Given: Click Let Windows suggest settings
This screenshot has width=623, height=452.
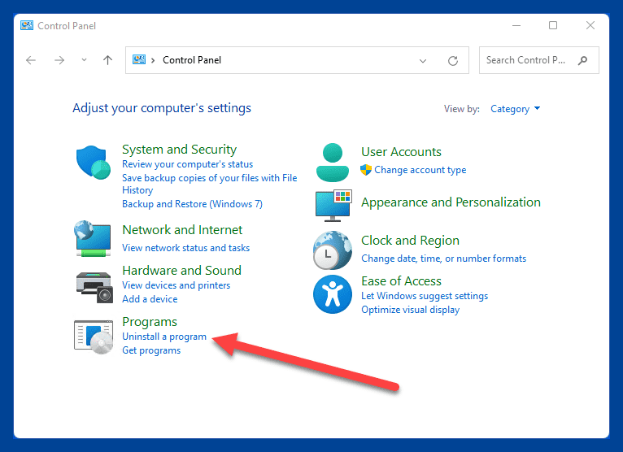Looking at the screenshot, I should tap(425, 296).
